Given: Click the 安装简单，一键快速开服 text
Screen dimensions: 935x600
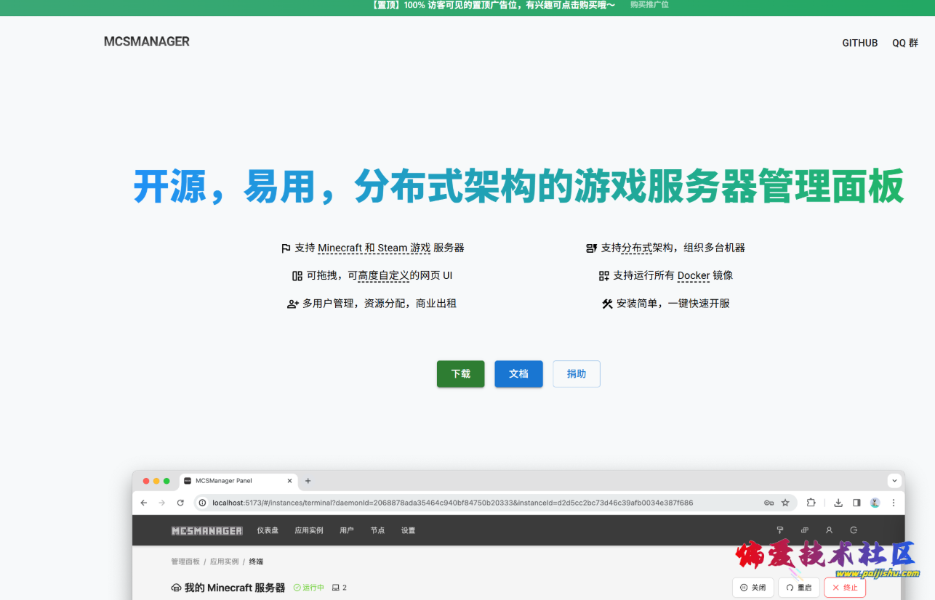Looking at the screenshot, I should [x=673, y=303].
